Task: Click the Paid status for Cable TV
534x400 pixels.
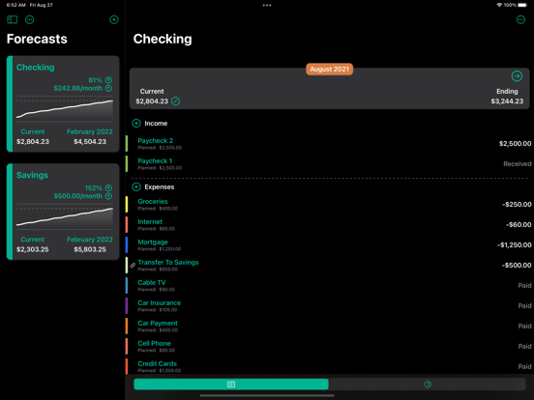Action: click(524, 285)
